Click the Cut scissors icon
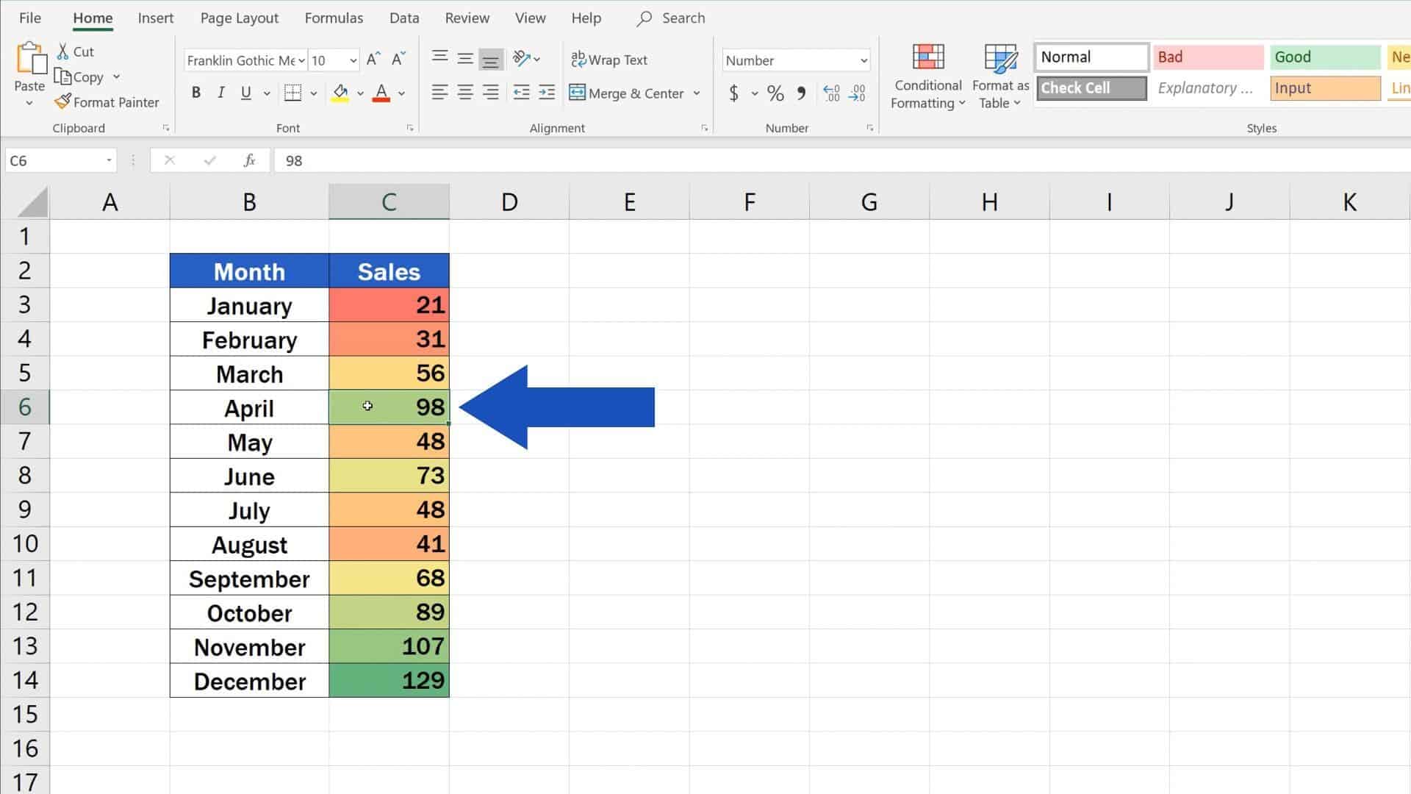Viewport: 1411px width, 794px height. point(63,51)
